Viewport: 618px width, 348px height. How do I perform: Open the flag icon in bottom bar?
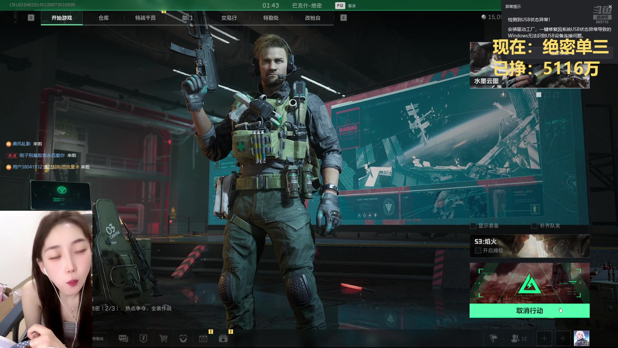point(493,338)
